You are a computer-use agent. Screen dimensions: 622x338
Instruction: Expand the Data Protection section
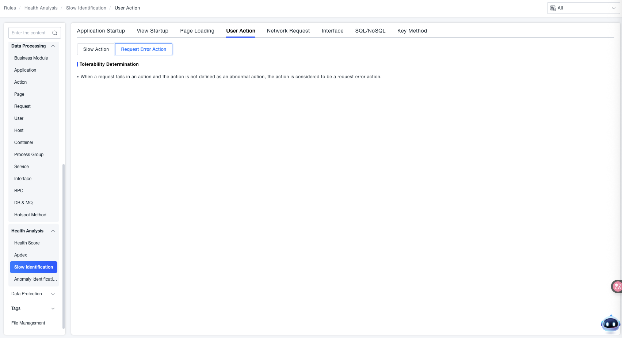pos(53,294)
